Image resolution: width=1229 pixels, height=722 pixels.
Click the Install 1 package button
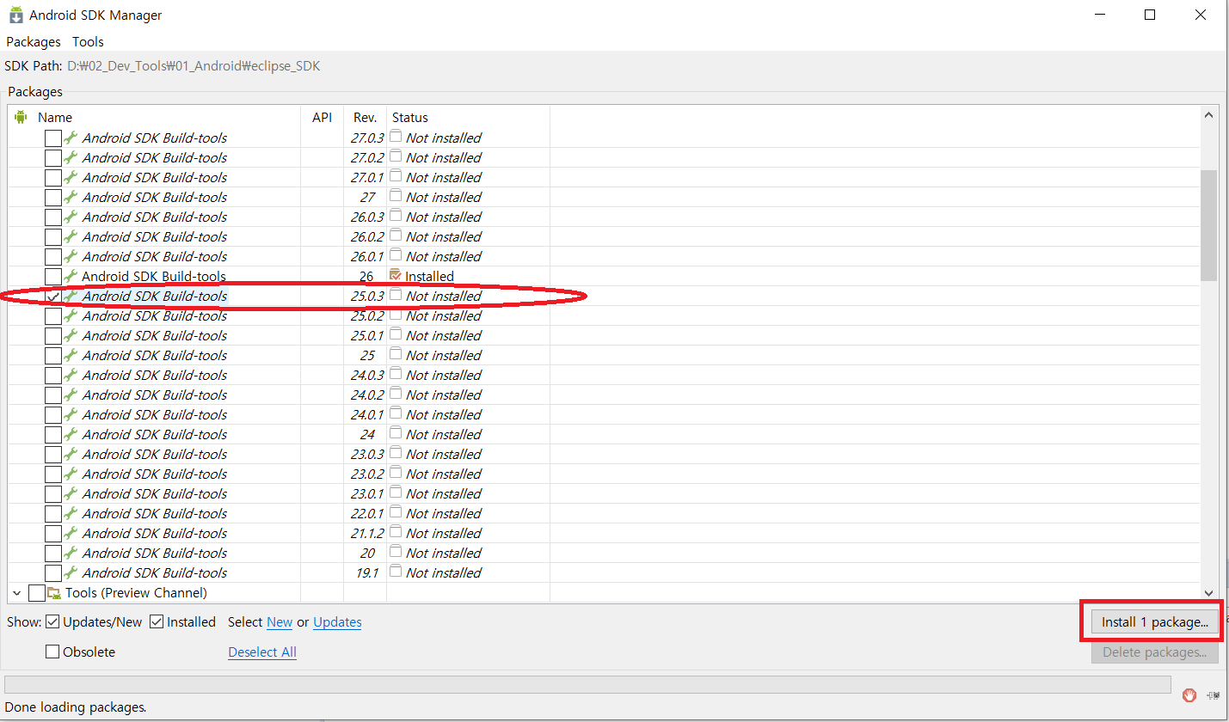(1155, 622)
